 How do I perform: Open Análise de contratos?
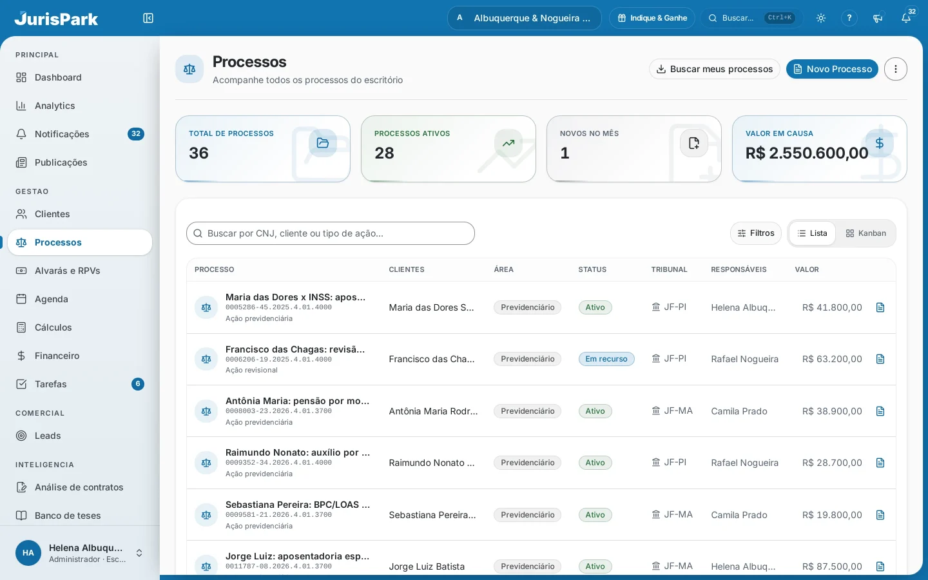tap(80, 487)
